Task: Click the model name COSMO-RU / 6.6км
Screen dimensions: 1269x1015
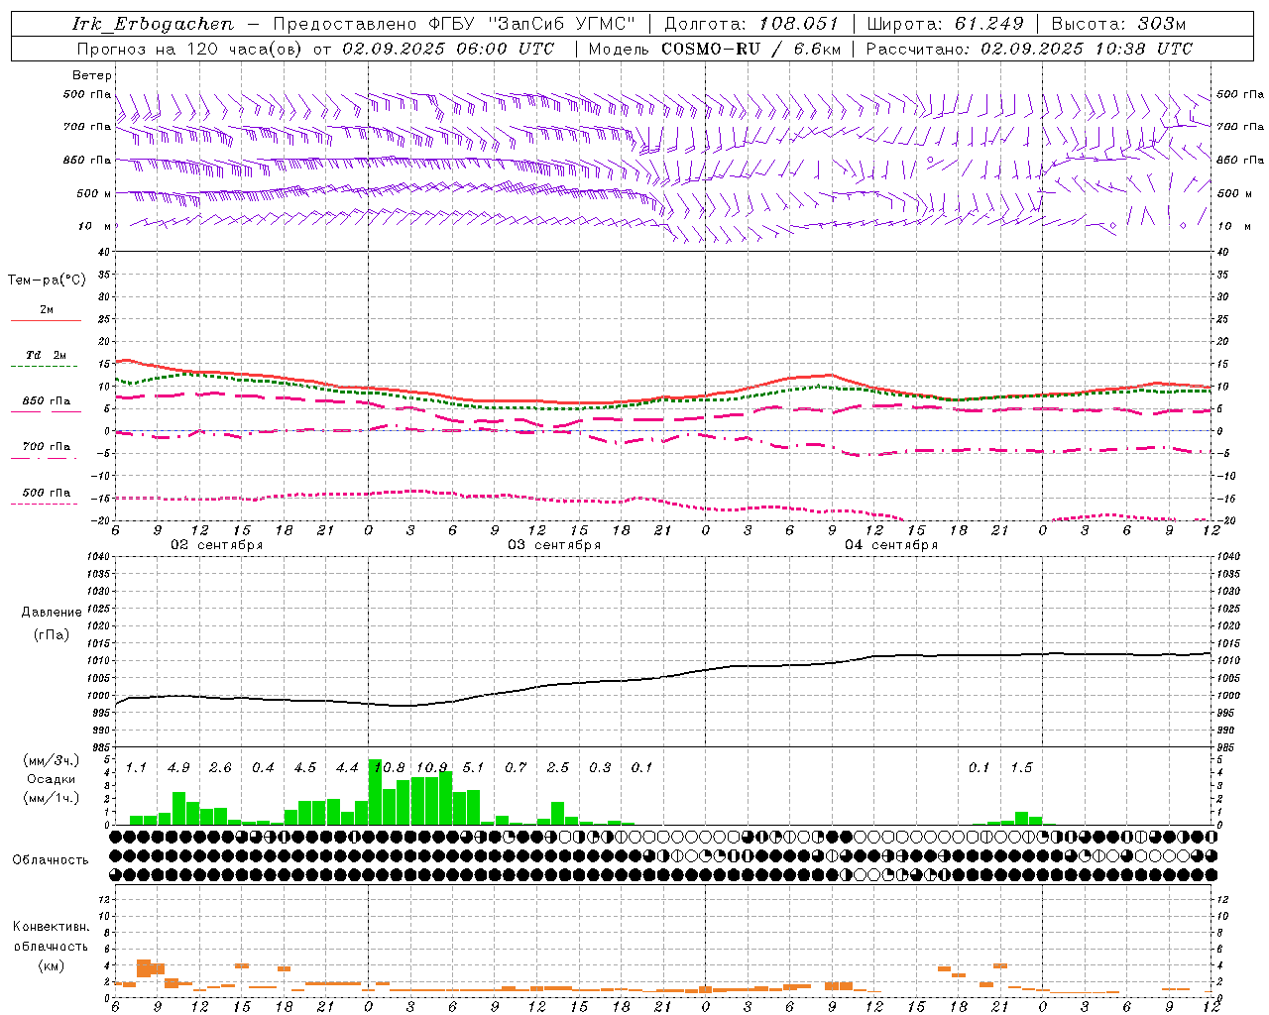Action: coord(751,49)
